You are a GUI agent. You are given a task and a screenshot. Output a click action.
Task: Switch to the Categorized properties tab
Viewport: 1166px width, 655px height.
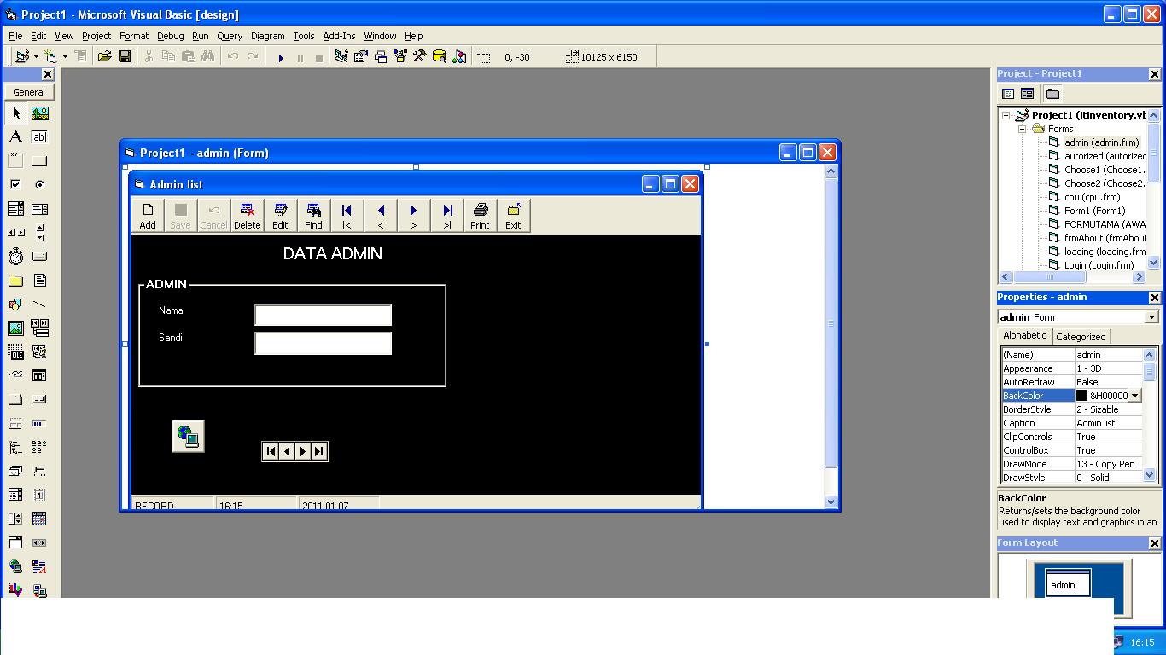(1081, 336)
